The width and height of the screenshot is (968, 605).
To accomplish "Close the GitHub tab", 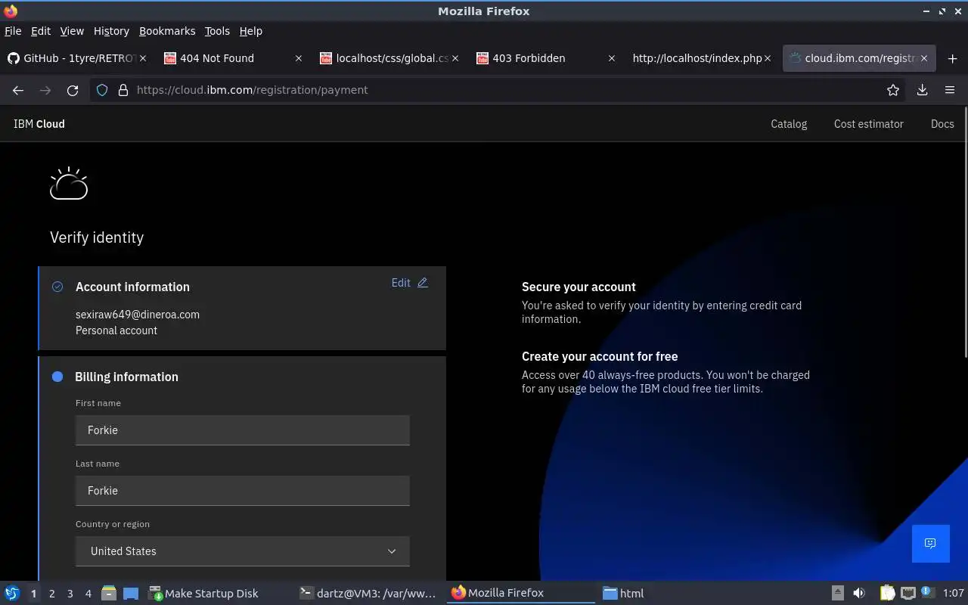I will 144,58.
